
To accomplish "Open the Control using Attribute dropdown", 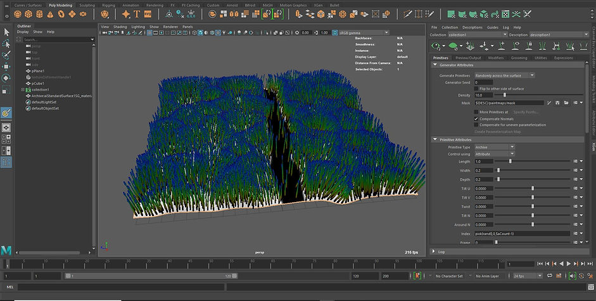I will click(x=495, y=154).
